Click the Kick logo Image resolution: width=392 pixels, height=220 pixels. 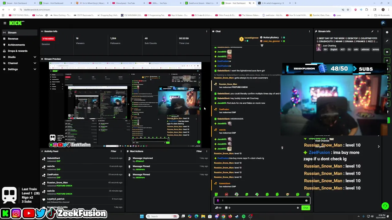click(x=17, y=23)
